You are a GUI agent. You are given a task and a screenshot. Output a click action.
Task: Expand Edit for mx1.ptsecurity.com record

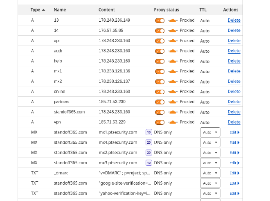click(234, 132)
